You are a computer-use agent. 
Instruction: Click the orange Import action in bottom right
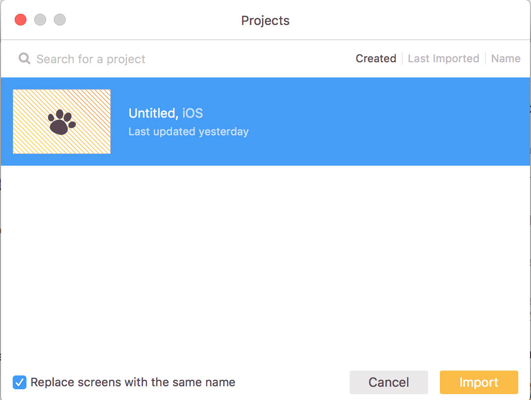[x=479, y=382]
